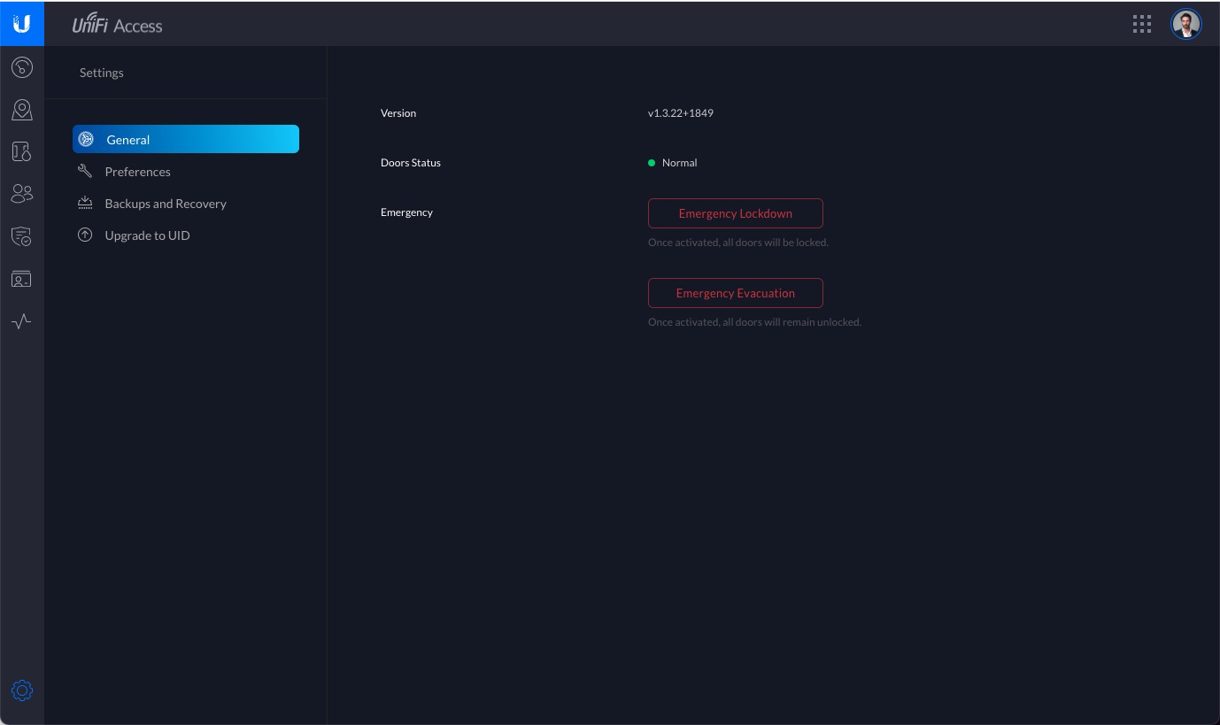The width and height of the screenshot is (1220, 725).
Task: Open the users icon in sidebar
Action: (x=22, y=194)
